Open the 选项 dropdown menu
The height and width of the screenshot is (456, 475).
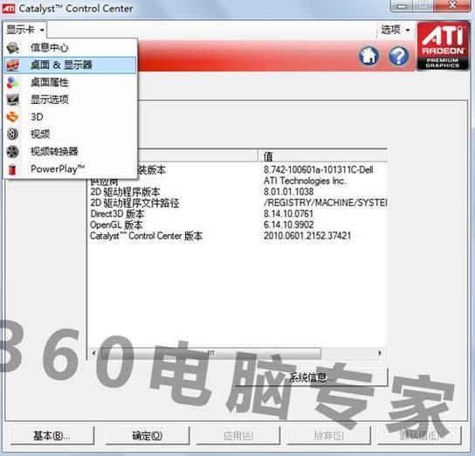[x=396, y=30]
